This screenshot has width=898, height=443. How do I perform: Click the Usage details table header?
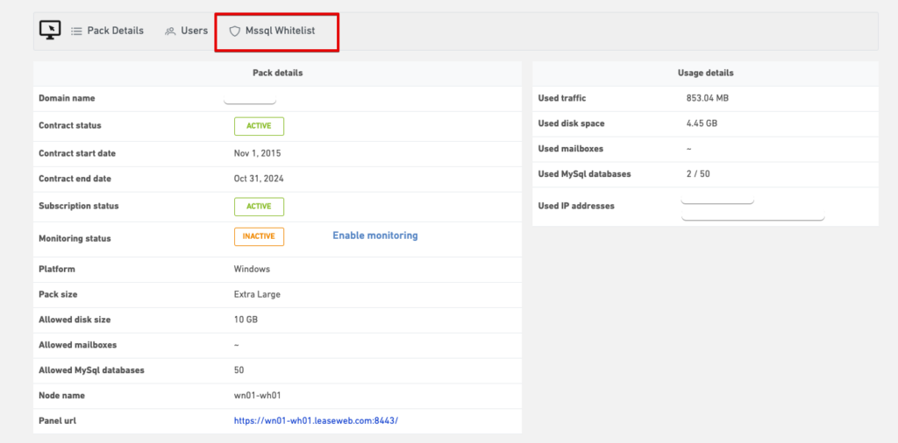[x=706, y=74]
